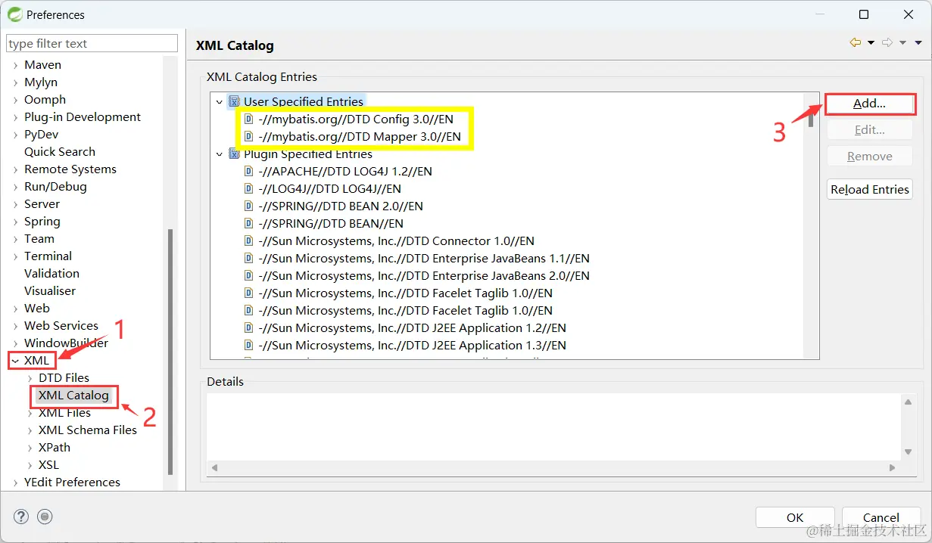Select -//mybatis.org//DTD Mapper 3.0//EN entry
This screenshot has height=543, width=932.
click(359, 137)
